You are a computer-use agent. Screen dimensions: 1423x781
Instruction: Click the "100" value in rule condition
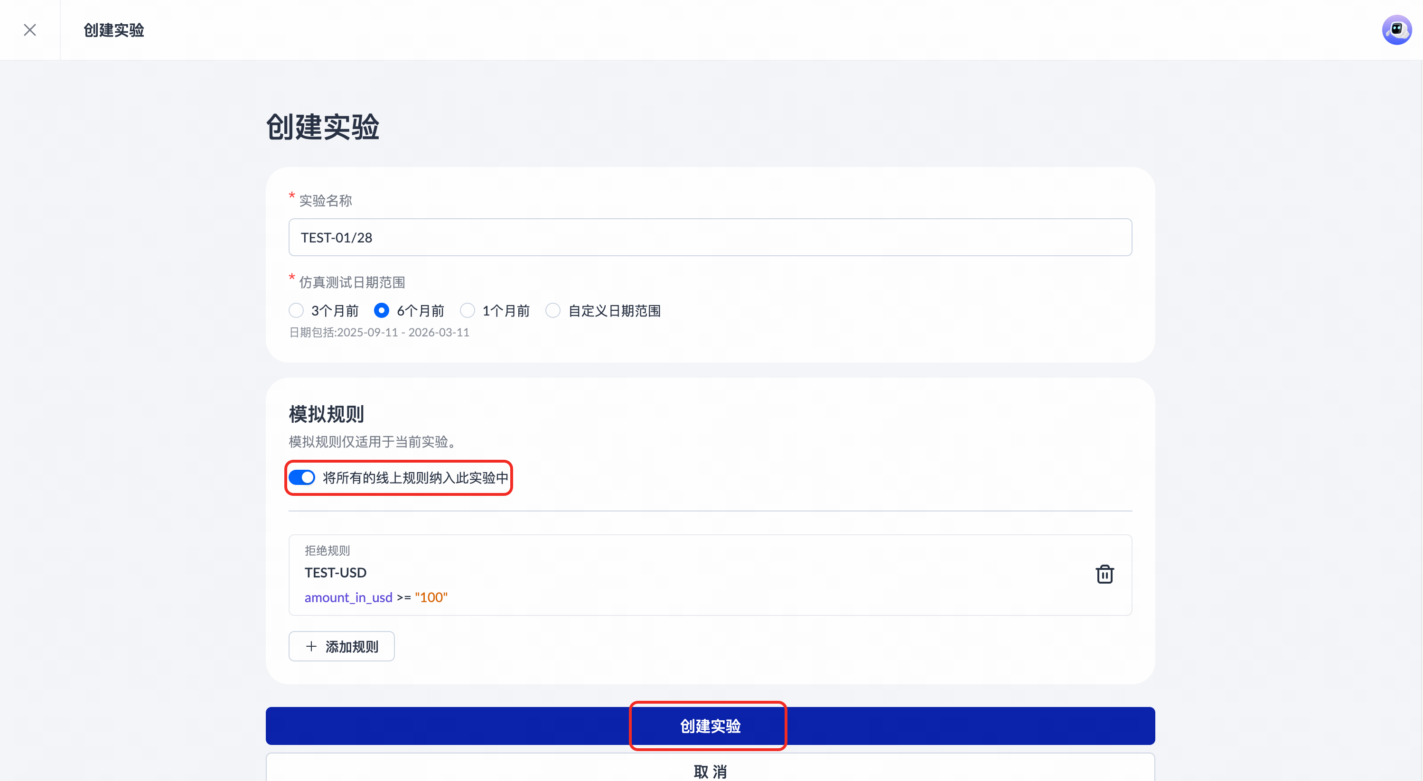(x=431, y=598)
